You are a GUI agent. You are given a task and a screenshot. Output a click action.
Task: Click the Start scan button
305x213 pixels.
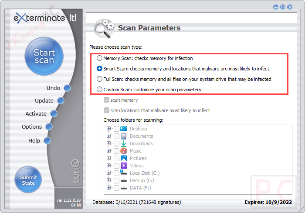[44, 56]
